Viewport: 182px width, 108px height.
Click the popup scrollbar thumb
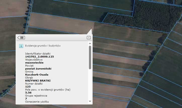click(90, 57)
